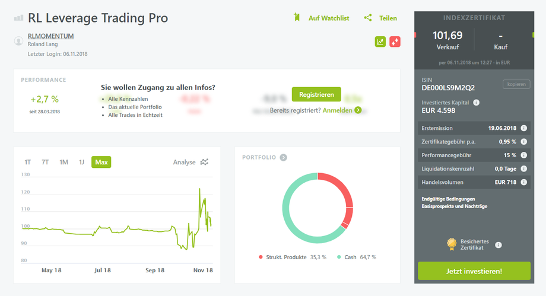The image size is (546, 296).
Task: Click the Anmelden arrow link
Action: click(x=358, y=110)
